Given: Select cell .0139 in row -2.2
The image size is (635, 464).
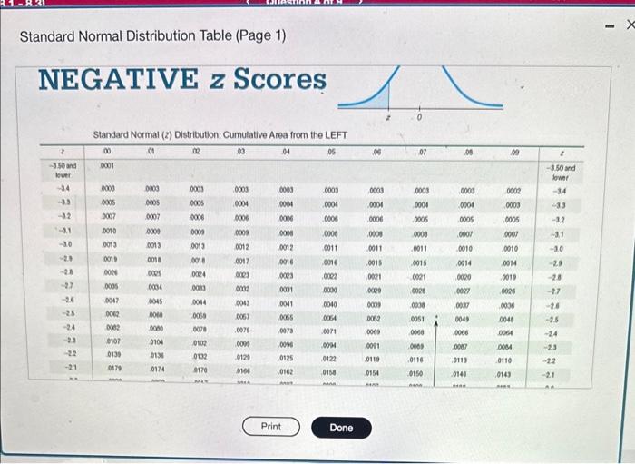Looking at the screenshot, I should [113, 355].
